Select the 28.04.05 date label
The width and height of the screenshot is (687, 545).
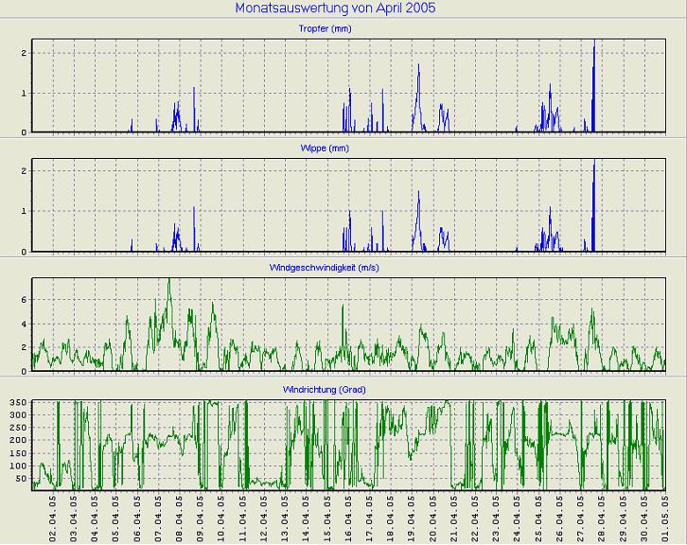604,517
